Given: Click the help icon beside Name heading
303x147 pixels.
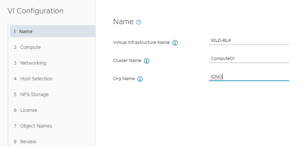Looking at the screenshot, I should (139, 22).
